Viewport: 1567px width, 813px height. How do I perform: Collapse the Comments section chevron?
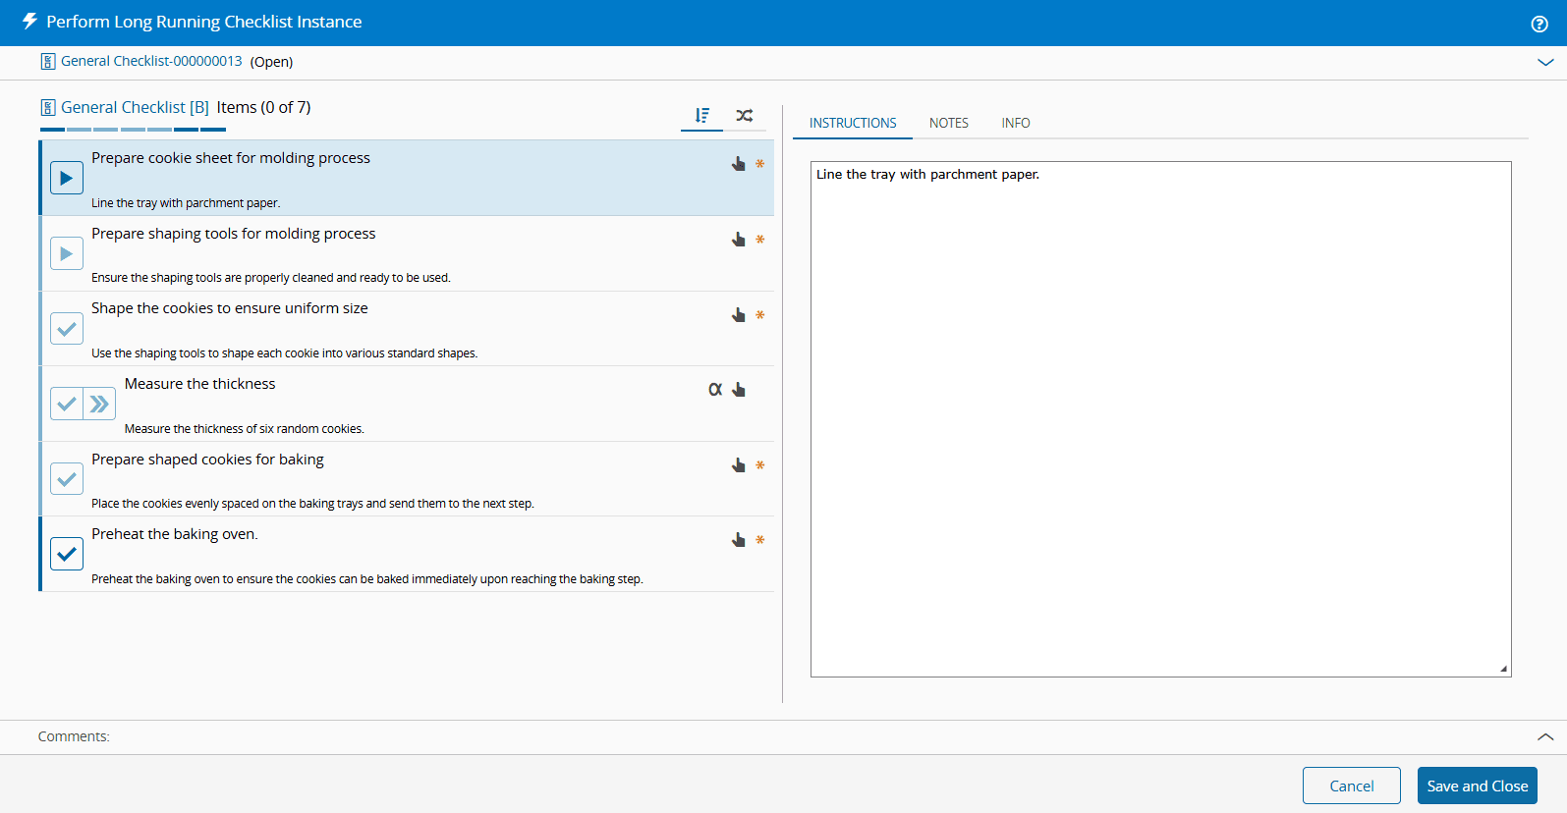point(1545,736)
